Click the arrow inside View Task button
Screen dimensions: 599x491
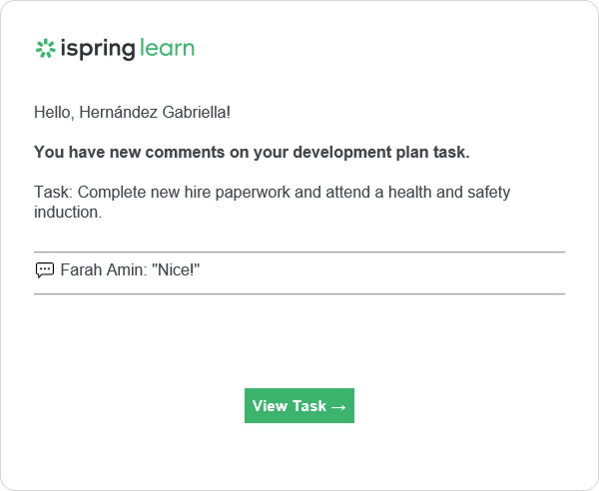coord(338,407)
